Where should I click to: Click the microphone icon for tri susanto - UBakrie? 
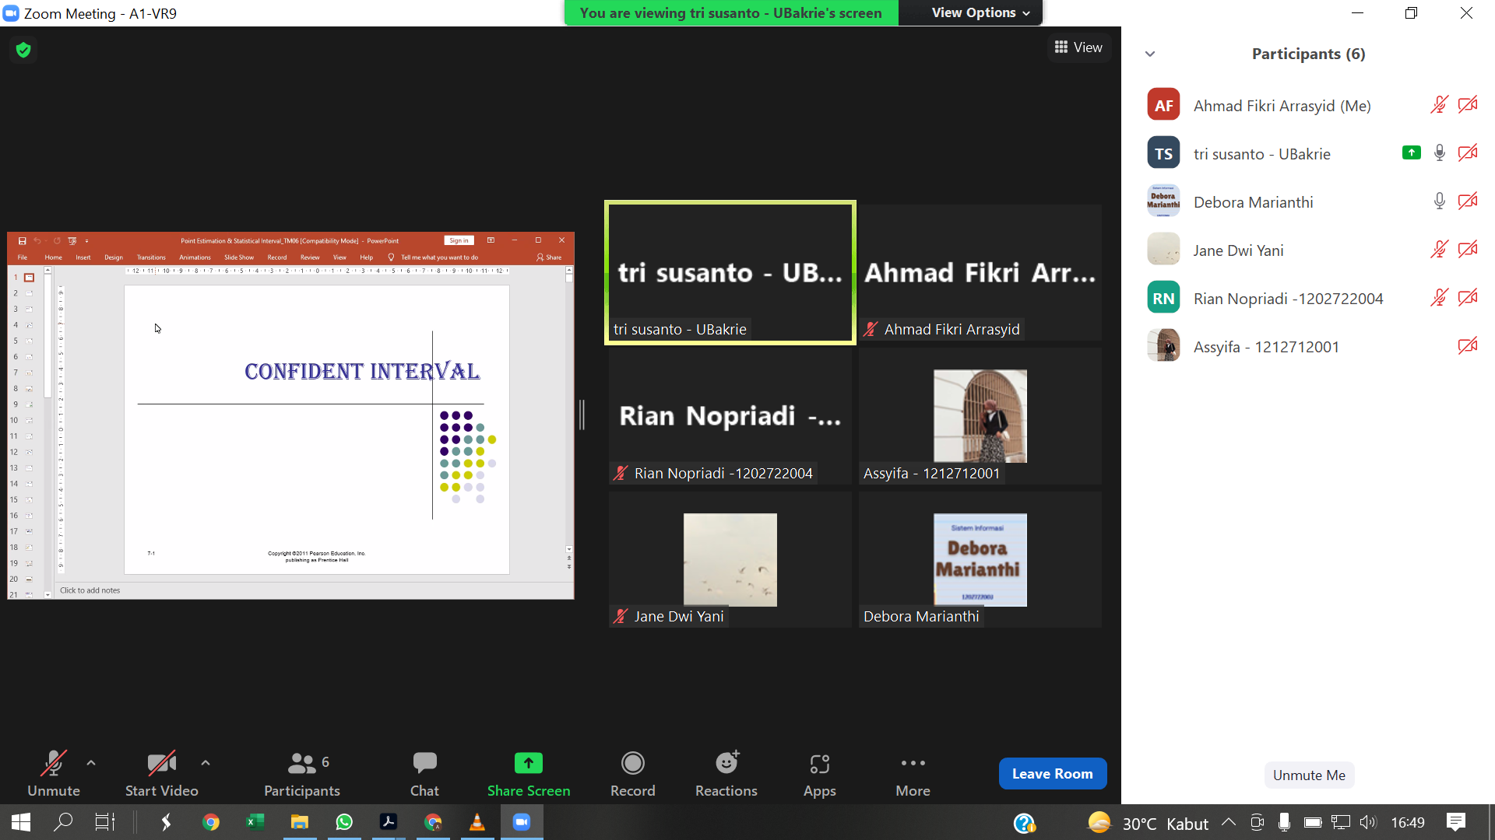pos(1440,153)
